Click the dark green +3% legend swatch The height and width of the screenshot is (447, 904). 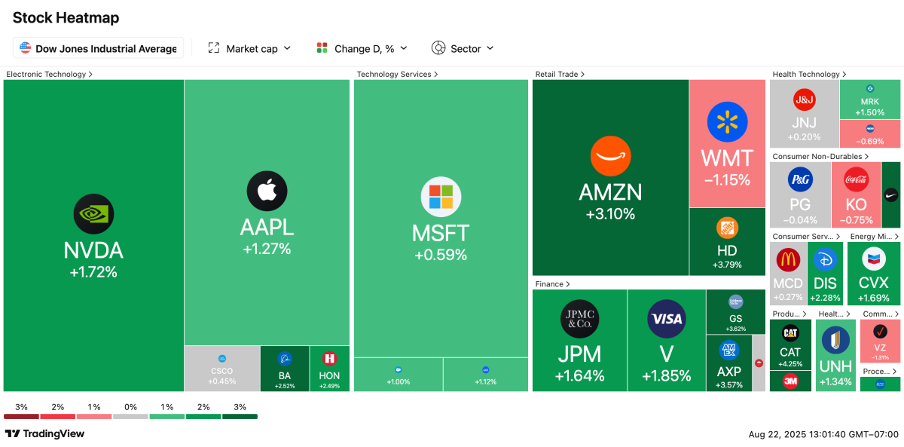pos(240,416)
